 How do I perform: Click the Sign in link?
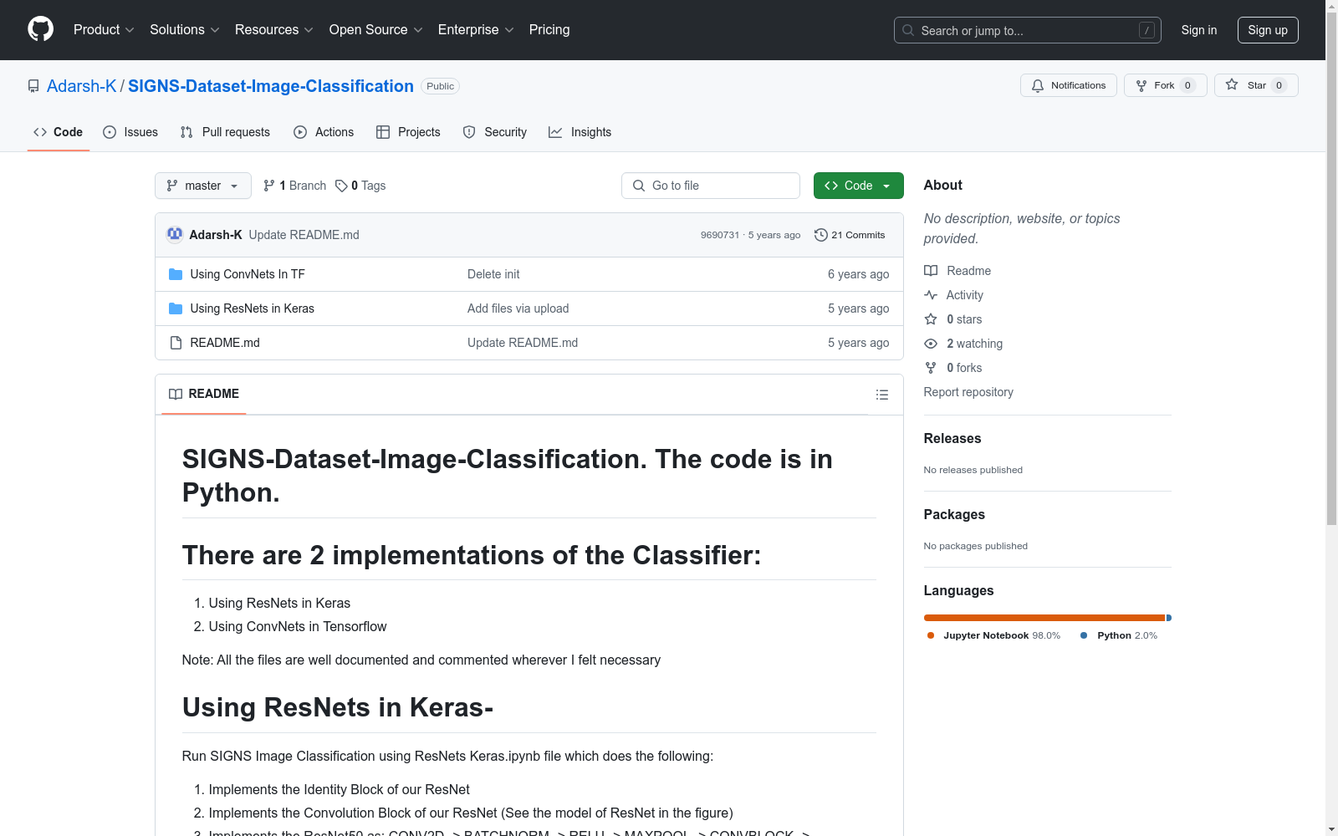click(x=1199, y=30)
